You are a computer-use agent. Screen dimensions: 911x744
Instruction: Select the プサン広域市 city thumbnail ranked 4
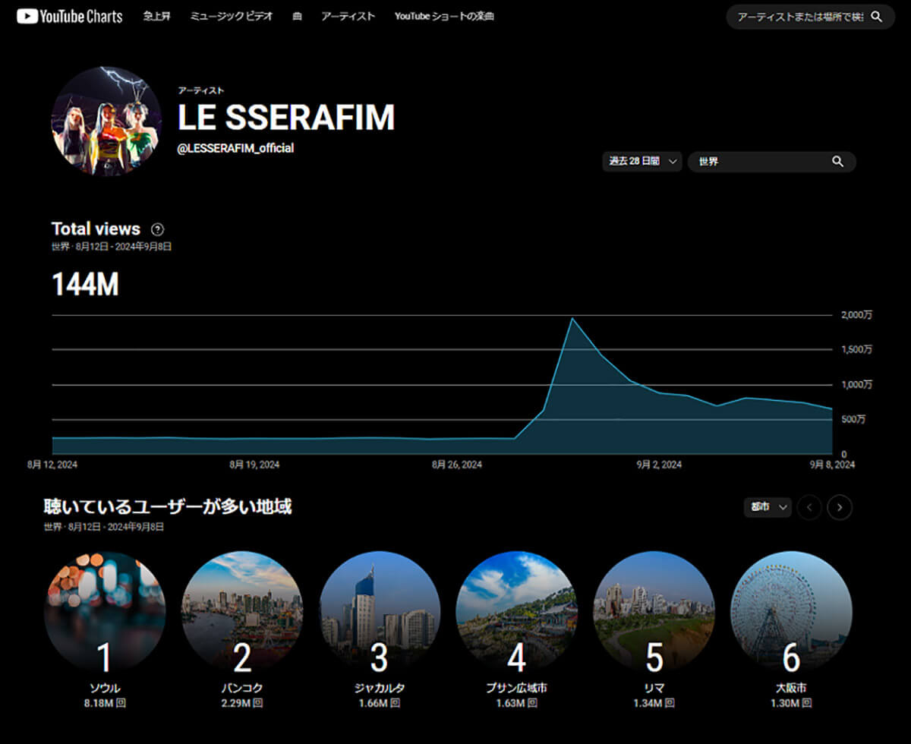[x=516, y=612]
